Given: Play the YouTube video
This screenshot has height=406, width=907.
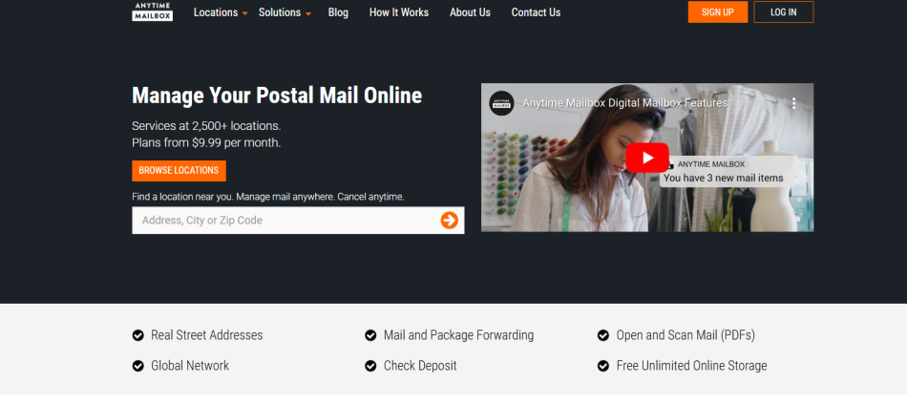Looking at the screenshot, I should (647, 158).
